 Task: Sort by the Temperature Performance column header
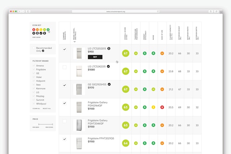pyautogui.click(x=136, y=34)
